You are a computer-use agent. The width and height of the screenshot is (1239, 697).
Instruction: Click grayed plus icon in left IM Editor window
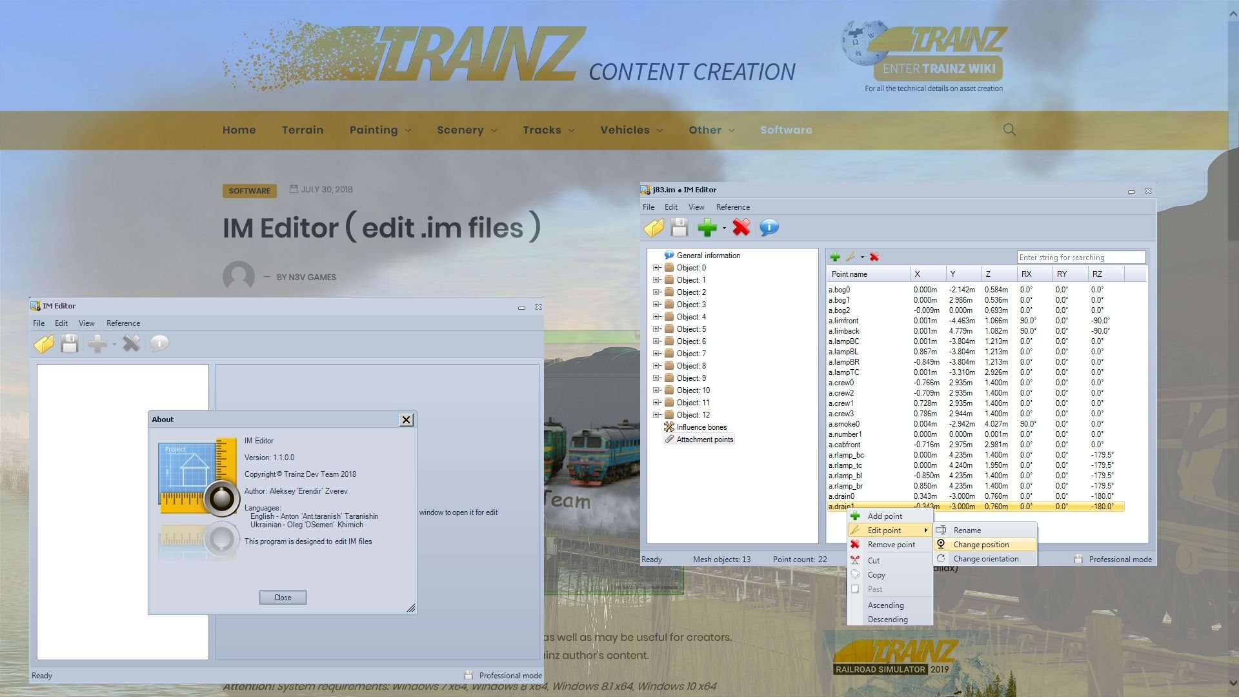click(97, 344)
